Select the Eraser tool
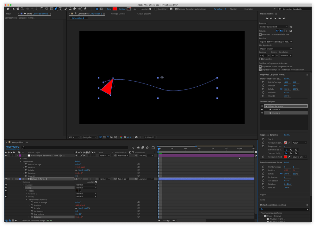 coord(74,9)
